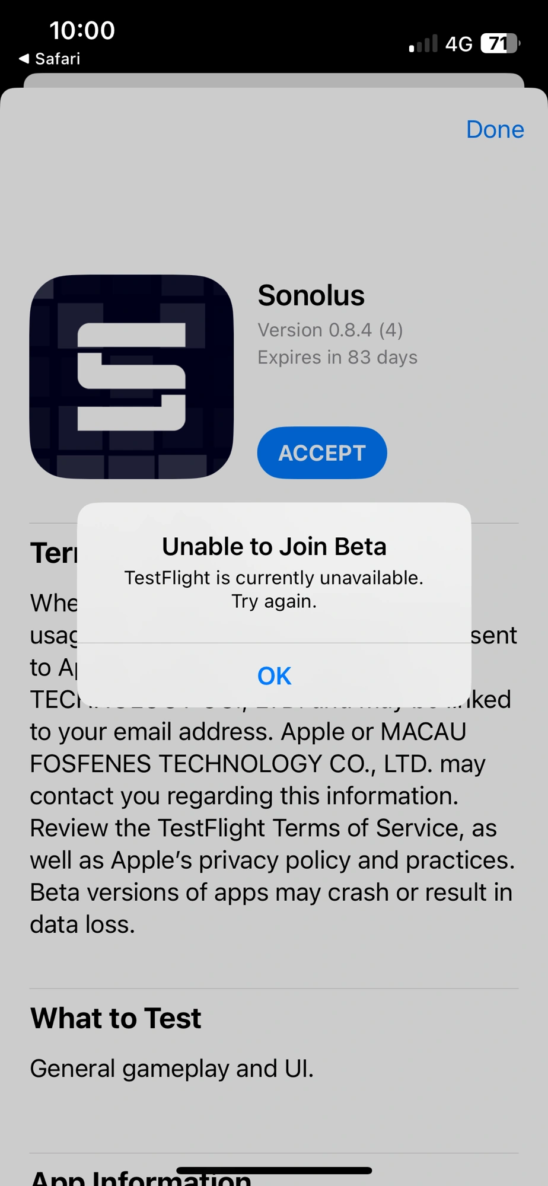Tap the cellular signal bars icon
The width and height of the screenshot is (548, 1186).
(x=423, y=43)
